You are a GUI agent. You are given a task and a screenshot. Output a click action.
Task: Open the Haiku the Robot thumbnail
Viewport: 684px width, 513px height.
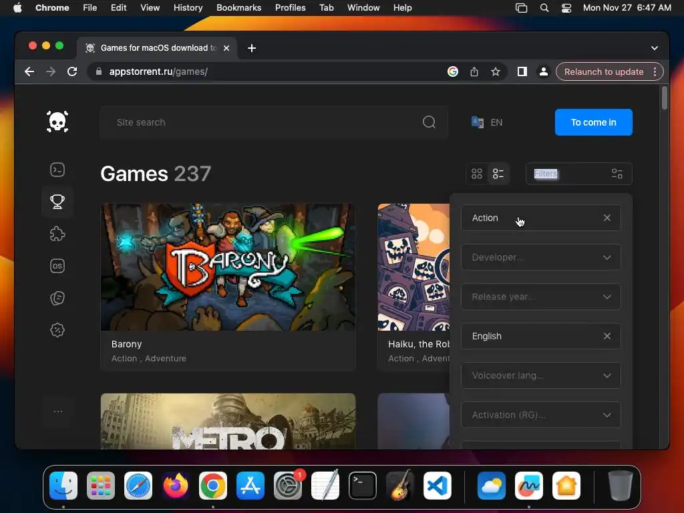pos(413,267)
